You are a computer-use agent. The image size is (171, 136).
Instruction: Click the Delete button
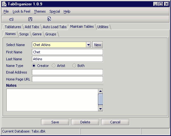click(85, 122)
